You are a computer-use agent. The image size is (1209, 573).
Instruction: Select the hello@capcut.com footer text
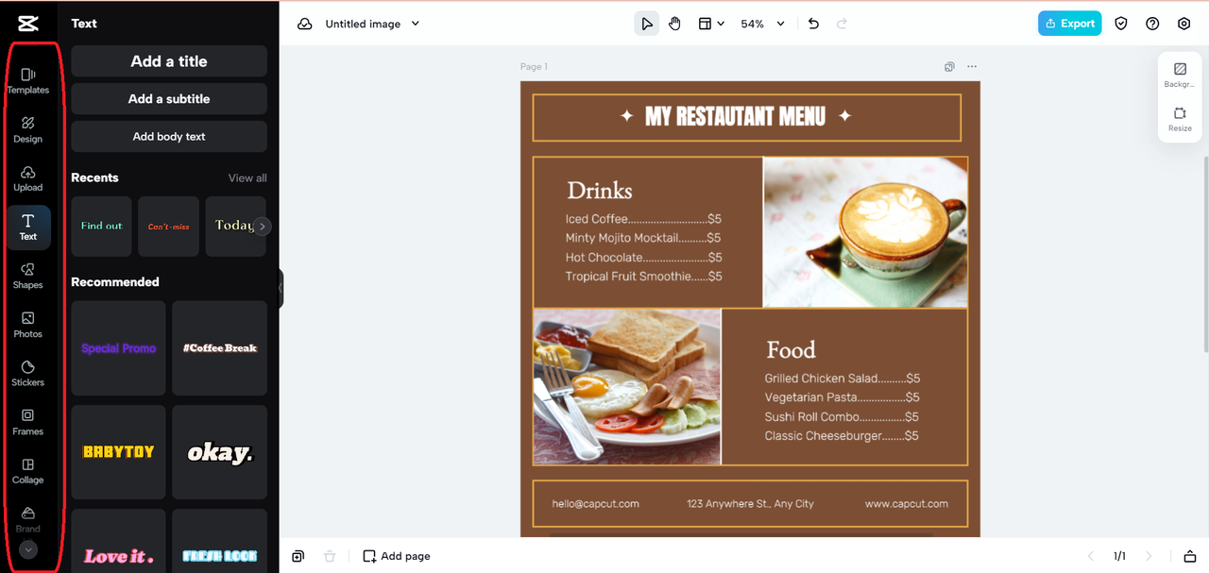(x=596, y=504)
